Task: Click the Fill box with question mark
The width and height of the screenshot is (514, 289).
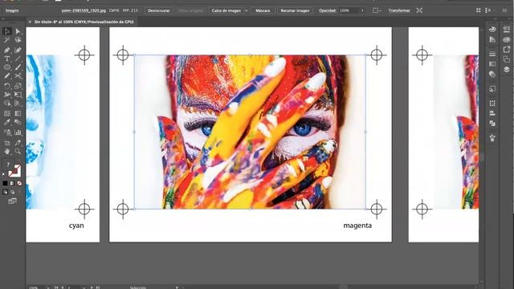Action: click(x=8, y=165)
